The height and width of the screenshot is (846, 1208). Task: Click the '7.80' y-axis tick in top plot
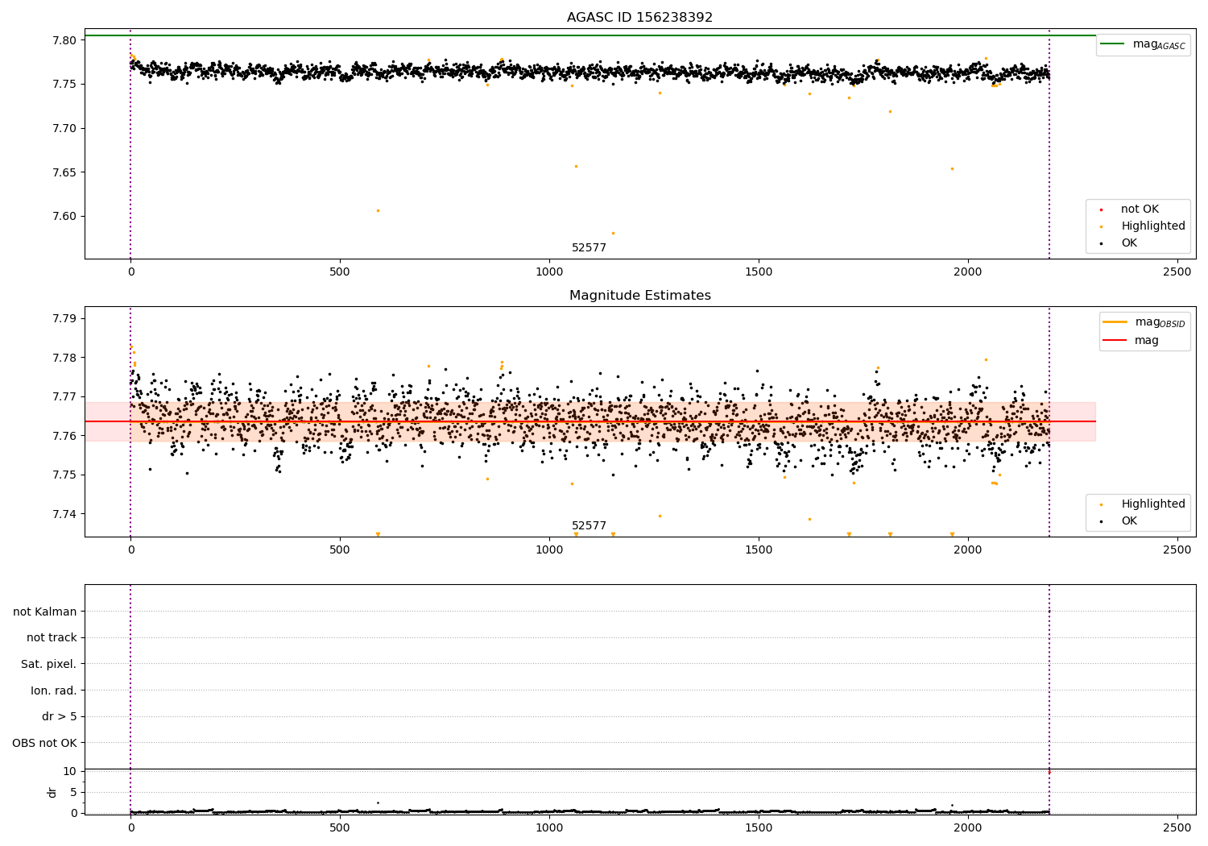point(64,40)
